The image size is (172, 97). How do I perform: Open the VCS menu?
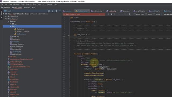(44, 4)
